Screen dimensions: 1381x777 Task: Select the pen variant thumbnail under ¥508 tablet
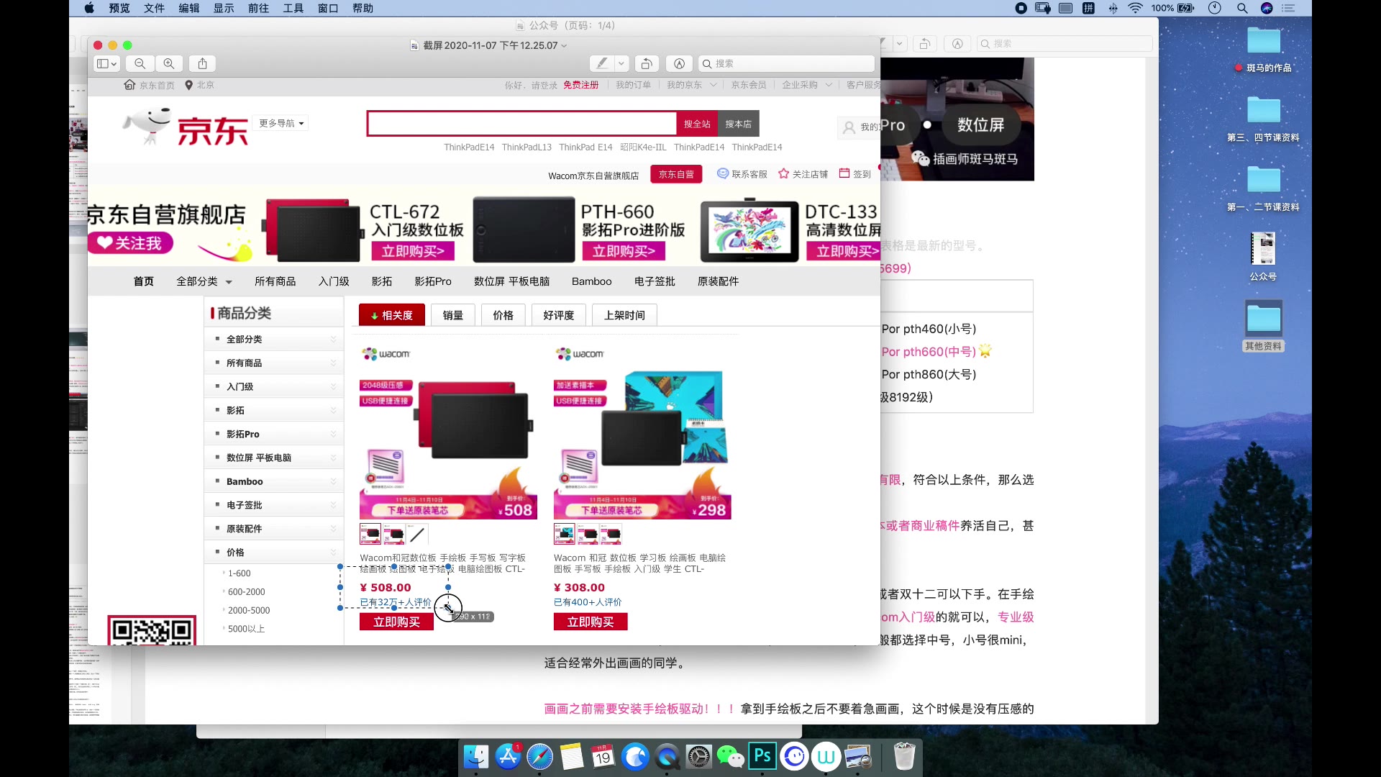click(417, 534)
